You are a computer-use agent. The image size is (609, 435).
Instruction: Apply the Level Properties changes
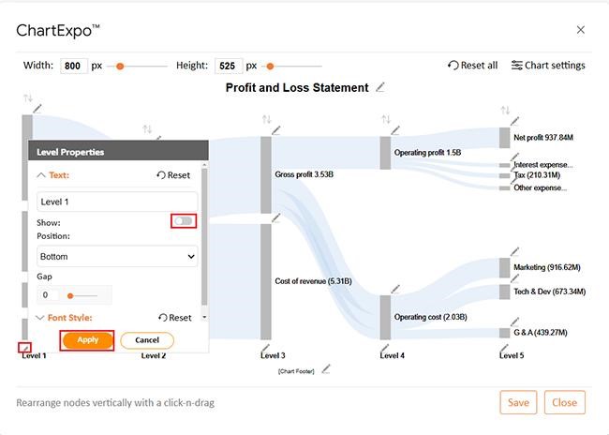pyautogui.click(x=87, y=340)
